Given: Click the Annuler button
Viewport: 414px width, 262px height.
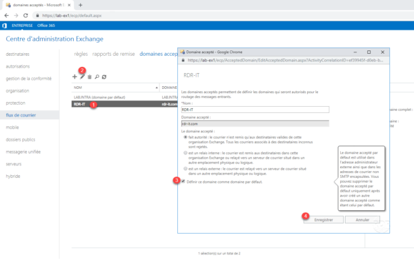Looking at the screenshot, I should (x=362, y=219).
